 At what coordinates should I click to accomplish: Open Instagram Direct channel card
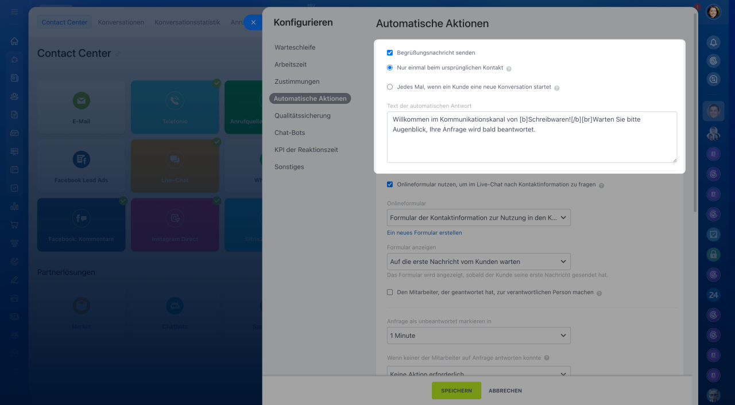[x=175, y=225]
